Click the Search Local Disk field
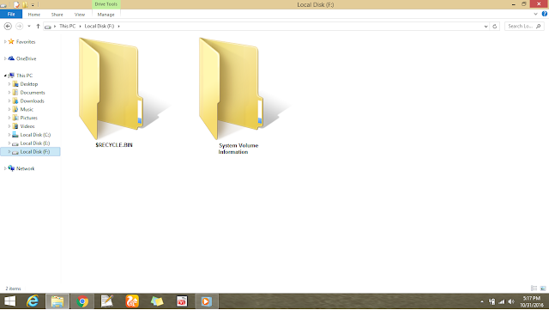This screenshot has width=549, height=310. (x=524, y=26)
